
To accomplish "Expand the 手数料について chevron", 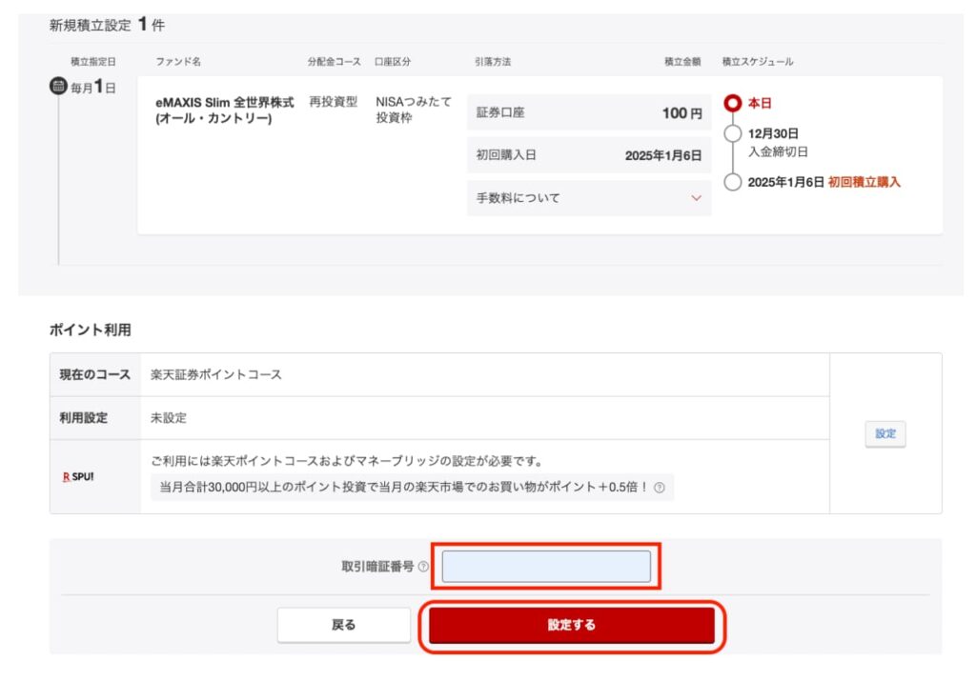I will click(697, 198).
